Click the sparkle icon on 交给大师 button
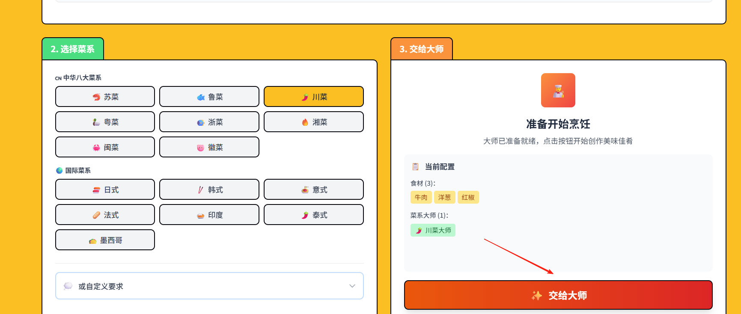Viewport: 741px width, 314px height. (536, 296)
